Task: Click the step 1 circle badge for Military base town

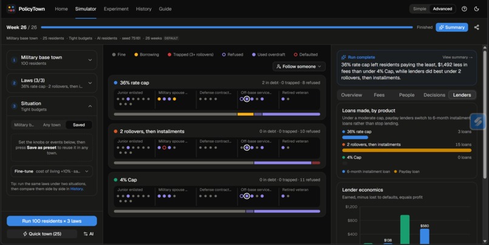Action: [x=14, y=60]
